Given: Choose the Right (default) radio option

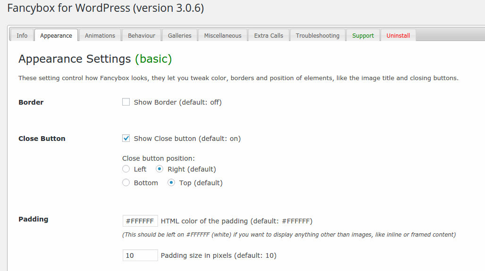Looking at the screenshot, I should pyautogui.click(x=159, y=169).
